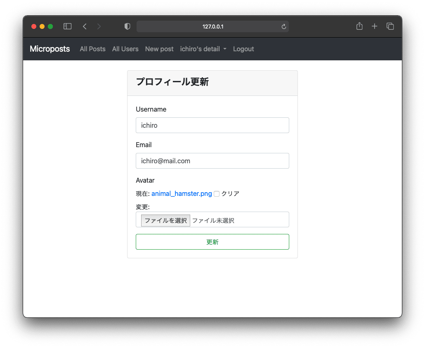The height and width of the screenshot is (348, 425).
Task: Open a new tab with plus icon
Action: point(374,26)
